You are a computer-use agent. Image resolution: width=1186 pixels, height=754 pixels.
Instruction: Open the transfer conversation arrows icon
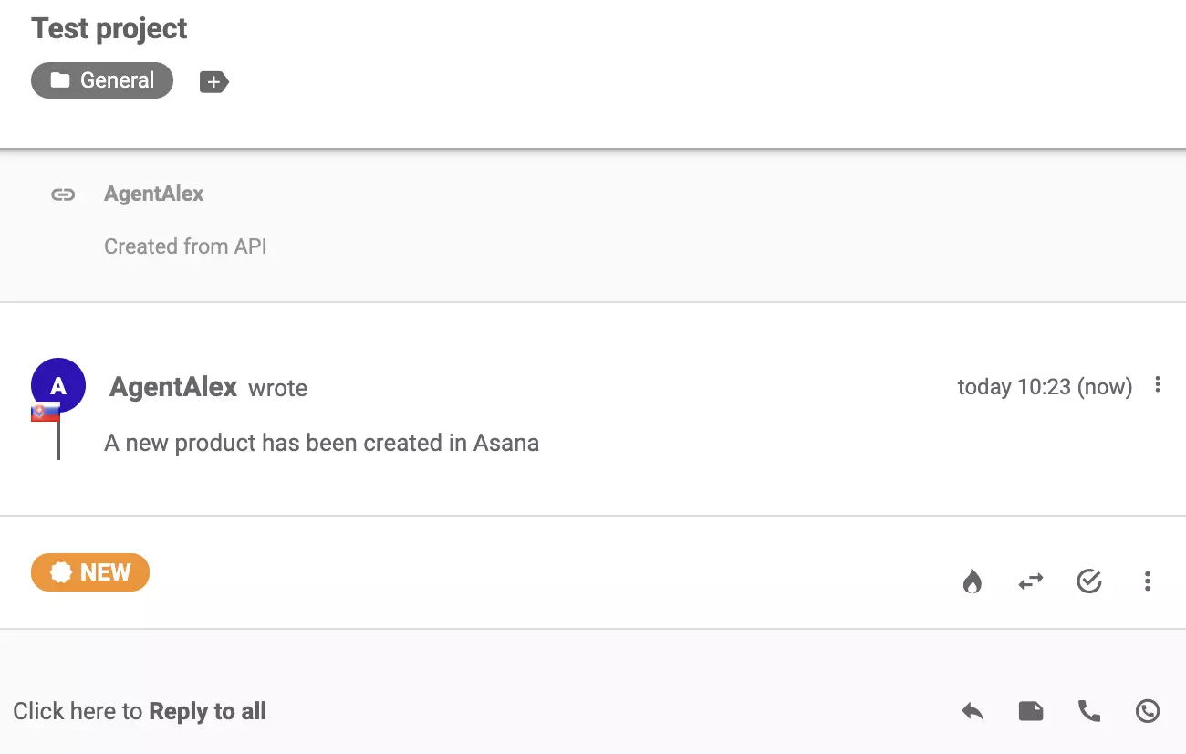tap(1031, 581)
